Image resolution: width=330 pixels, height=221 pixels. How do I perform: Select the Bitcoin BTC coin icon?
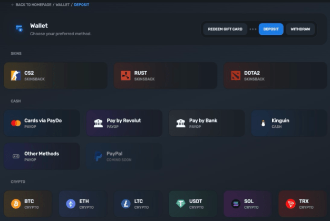click(x=16, y=204)
